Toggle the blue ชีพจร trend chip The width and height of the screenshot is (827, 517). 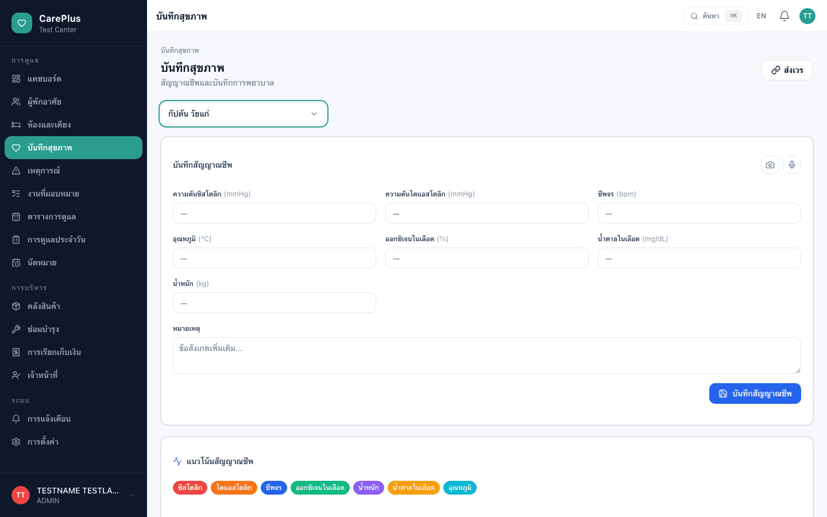(274, 488)
